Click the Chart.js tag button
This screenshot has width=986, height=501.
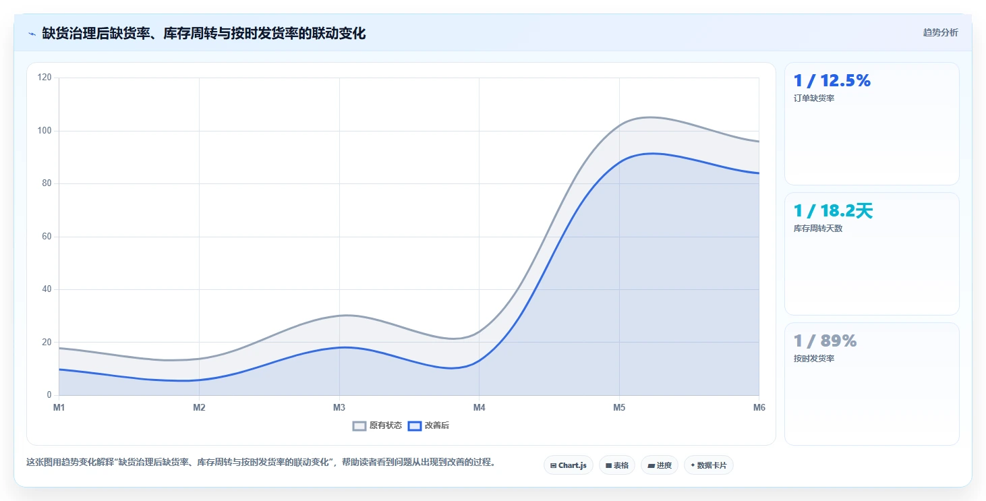tap(568, 465)
